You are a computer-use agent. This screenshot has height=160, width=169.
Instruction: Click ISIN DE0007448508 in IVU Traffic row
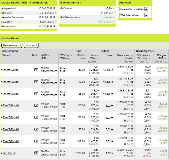[x=49, y=155]
